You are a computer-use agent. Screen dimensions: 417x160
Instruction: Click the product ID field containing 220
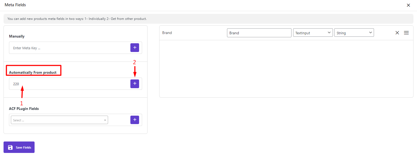(x=69, y=84)
